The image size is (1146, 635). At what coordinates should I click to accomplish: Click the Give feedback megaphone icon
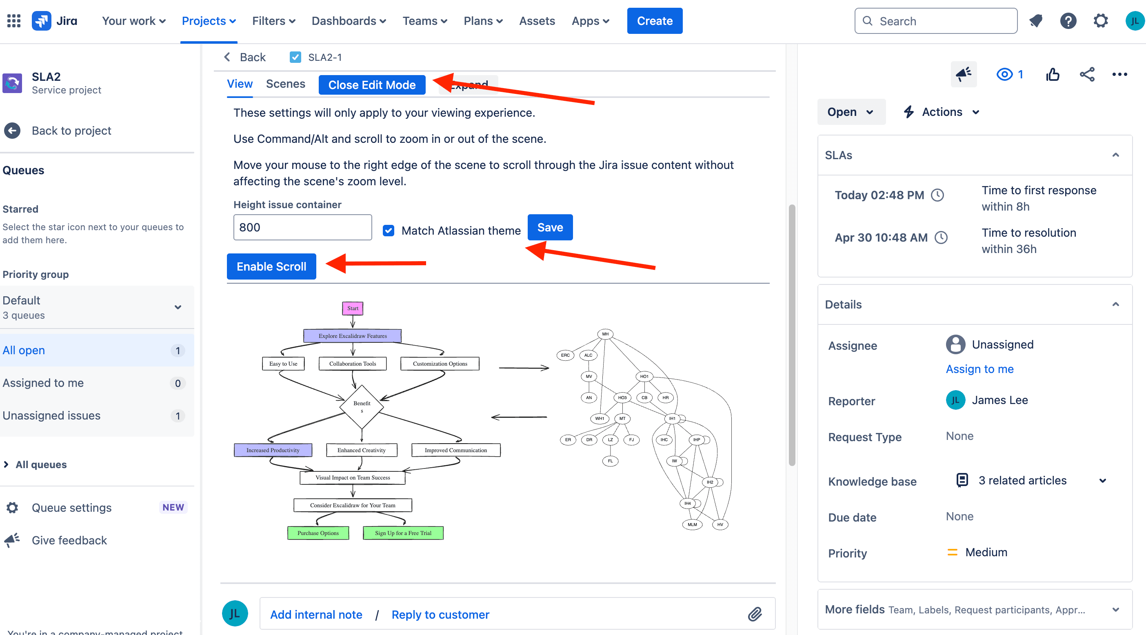point(12,540)
